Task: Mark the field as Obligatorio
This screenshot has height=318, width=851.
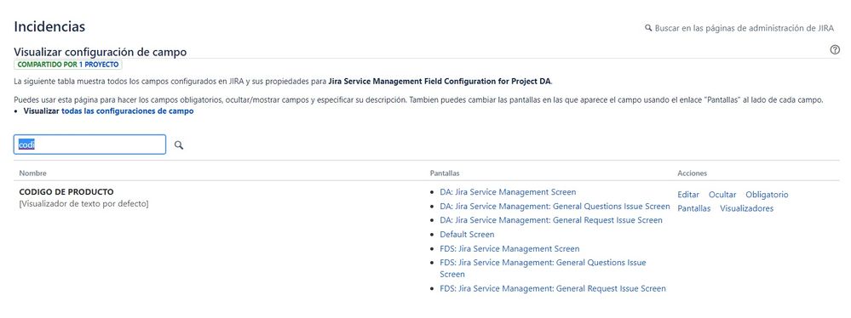Action: 767,195
